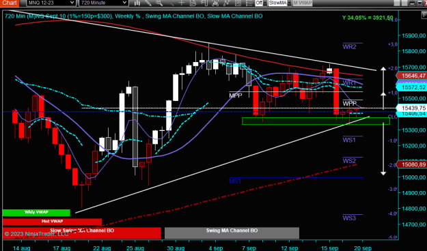Click the zoom in magnifier icon
Image resolution: width=427 pixels, height=251 pixels.
(x=159, y=3)
